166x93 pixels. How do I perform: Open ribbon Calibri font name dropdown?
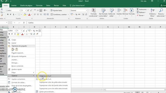click(x=20, y=10)
